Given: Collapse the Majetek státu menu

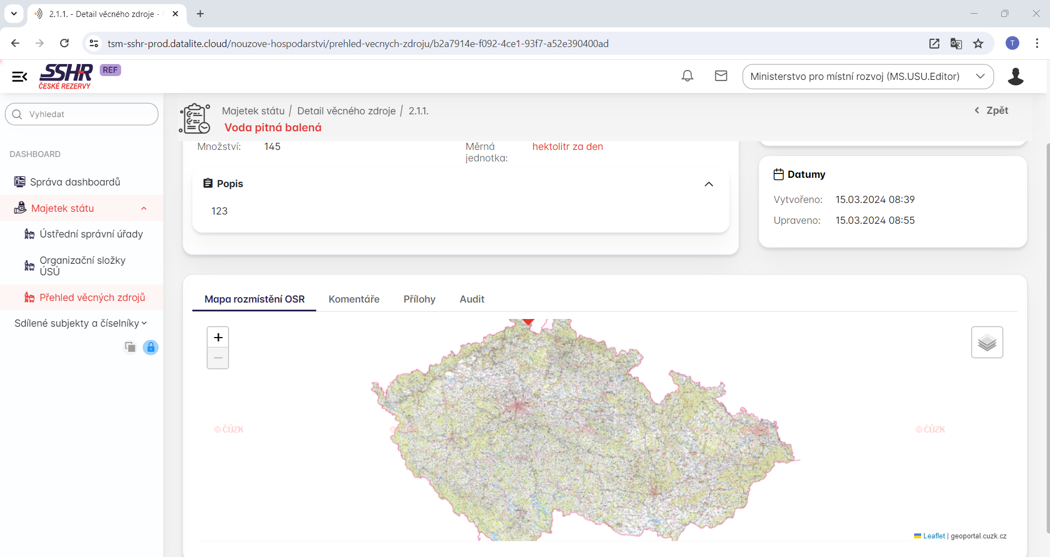Looking at the screenshot, I should 144,208.
